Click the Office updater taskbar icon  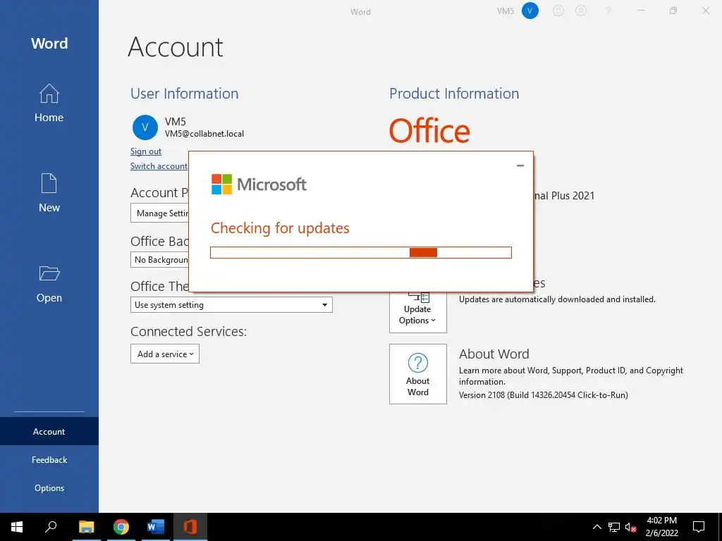point(190,527)
